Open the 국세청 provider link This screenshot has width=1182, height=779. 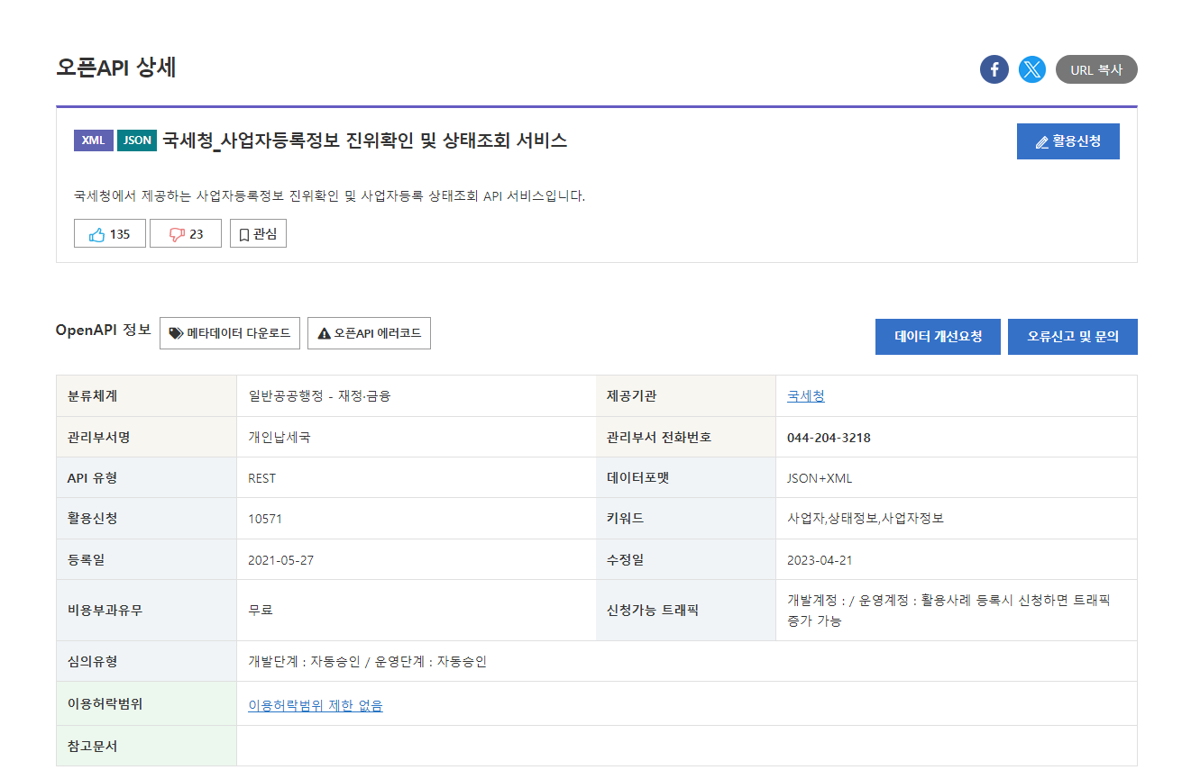tap(806, 396)
